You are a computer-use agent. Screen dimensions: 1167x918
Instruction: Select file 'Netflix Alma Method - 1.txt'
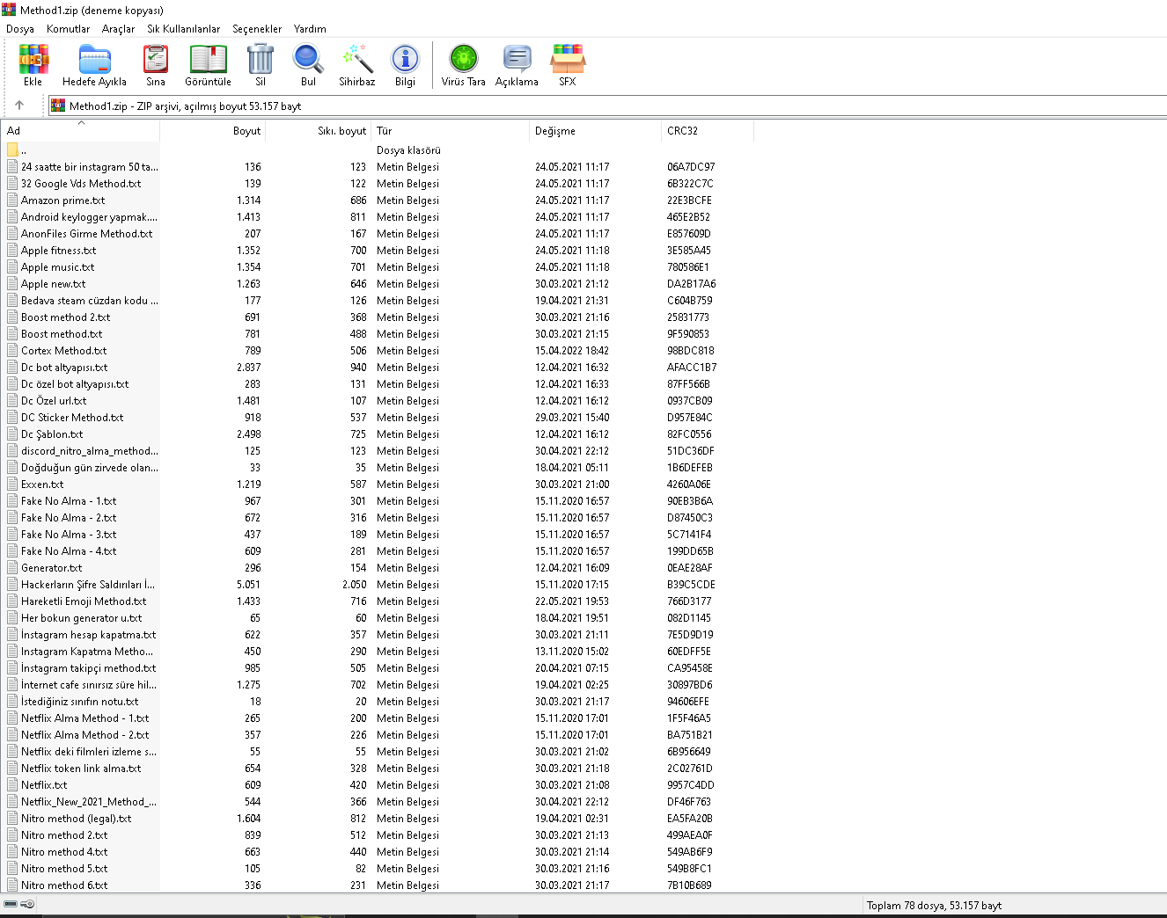(x=84, y=718)
